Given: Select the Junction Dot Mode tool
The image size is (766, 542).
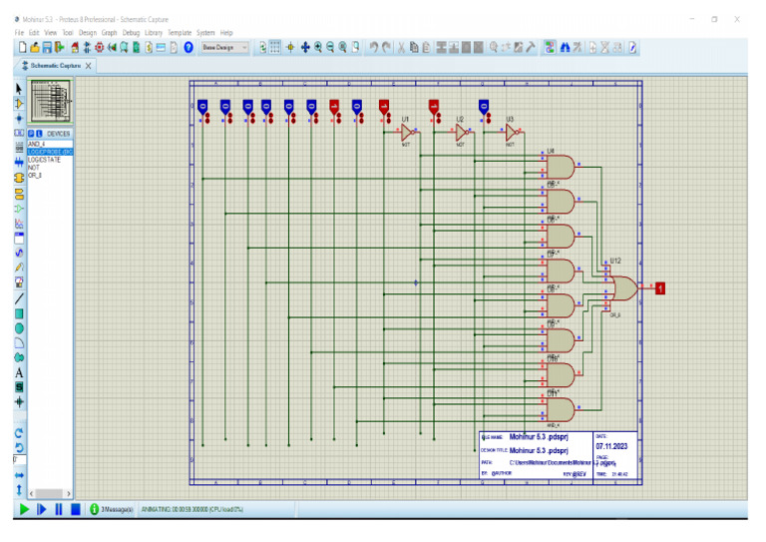Looking at the screenshot, I should tap(19, 118).
